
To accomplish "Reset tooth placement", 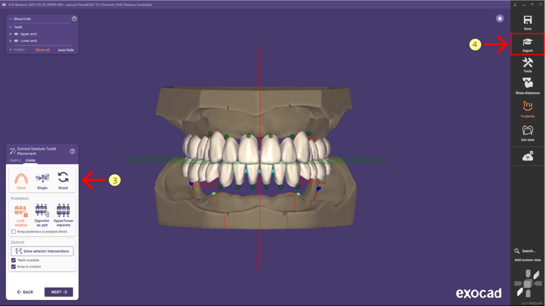I will (x=63, y=181).
